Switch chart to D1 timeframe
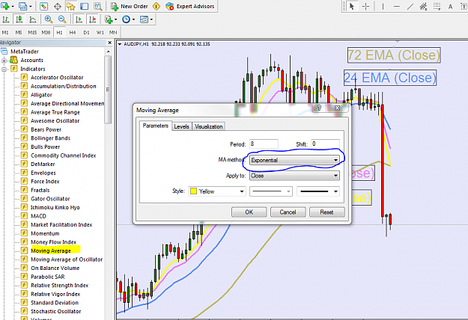Image resolution: width=468 pixels, height=320 pixels. coord(86,32)
